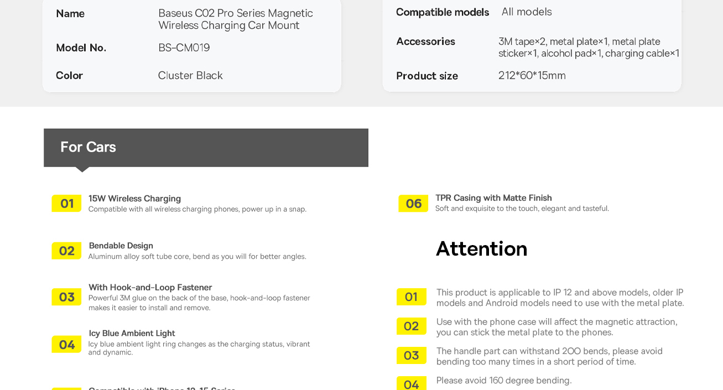
Task: Select the Cluster Black color value
Action: click(x=190, y=75)
